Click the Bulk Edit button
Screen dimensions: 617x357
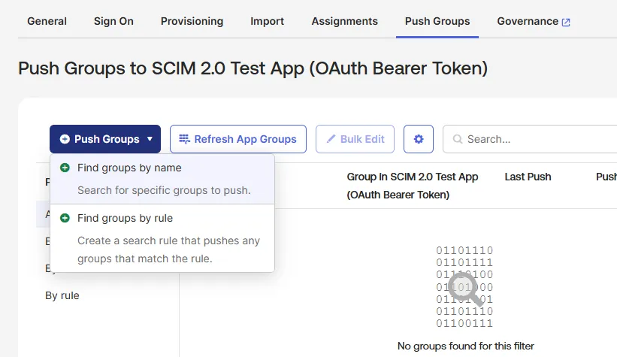(x=355, y=139)
